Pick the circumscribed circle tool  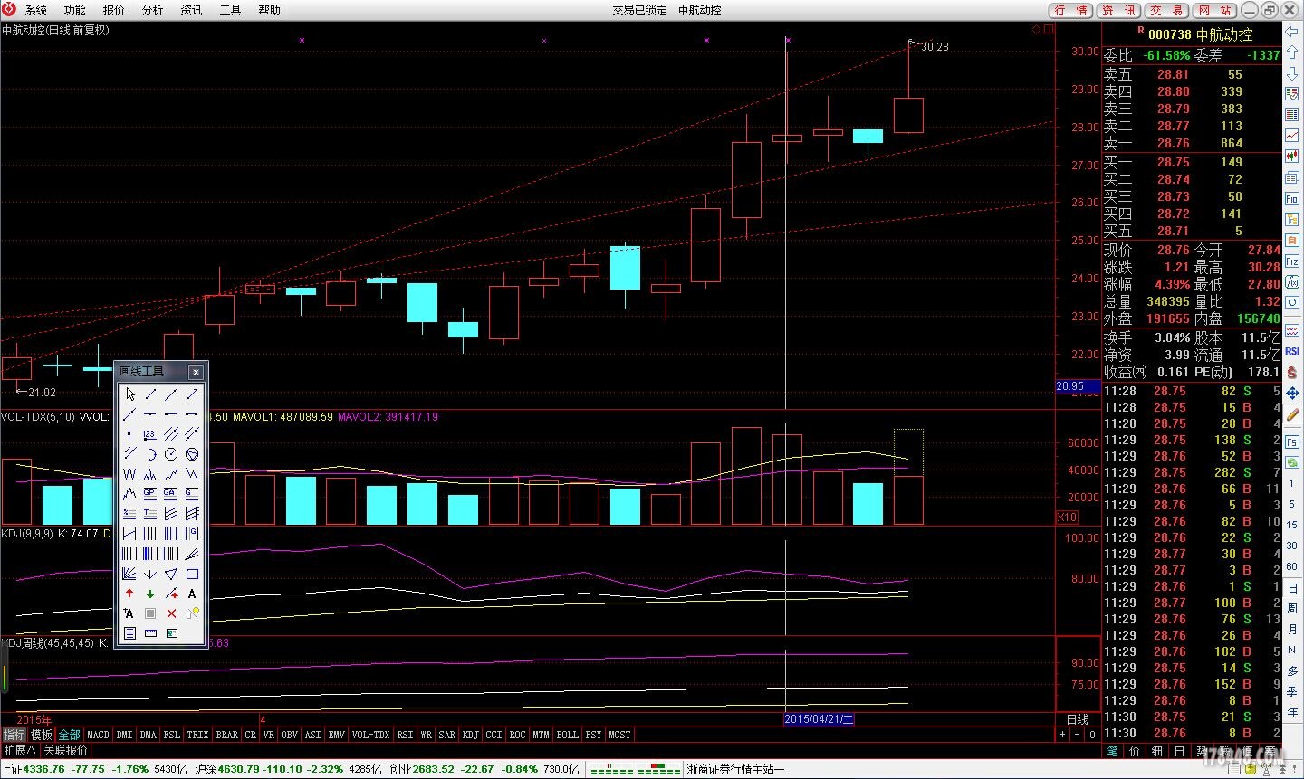pos(192,454)
